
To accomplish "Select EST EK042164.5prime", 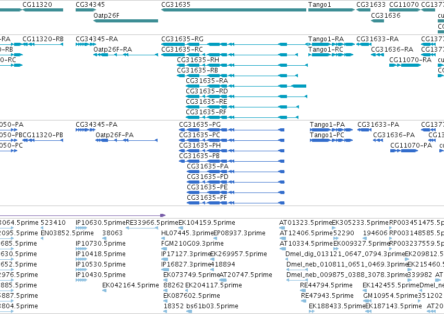I will point(104,291).
